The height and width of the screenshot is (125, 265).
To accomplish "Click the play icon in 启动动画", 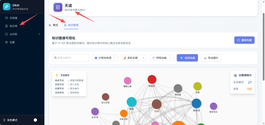I will pyautogui.click(x=181, y=58).
